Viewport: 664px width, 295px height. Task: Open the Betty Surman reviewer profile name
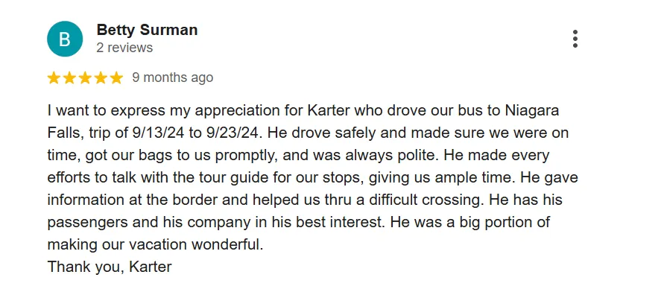click(x=147, y=30)
